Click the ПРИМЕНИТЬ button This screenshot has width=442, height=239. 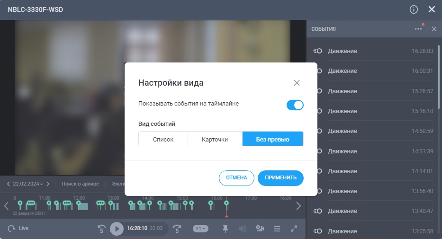[x=280, y=178]
